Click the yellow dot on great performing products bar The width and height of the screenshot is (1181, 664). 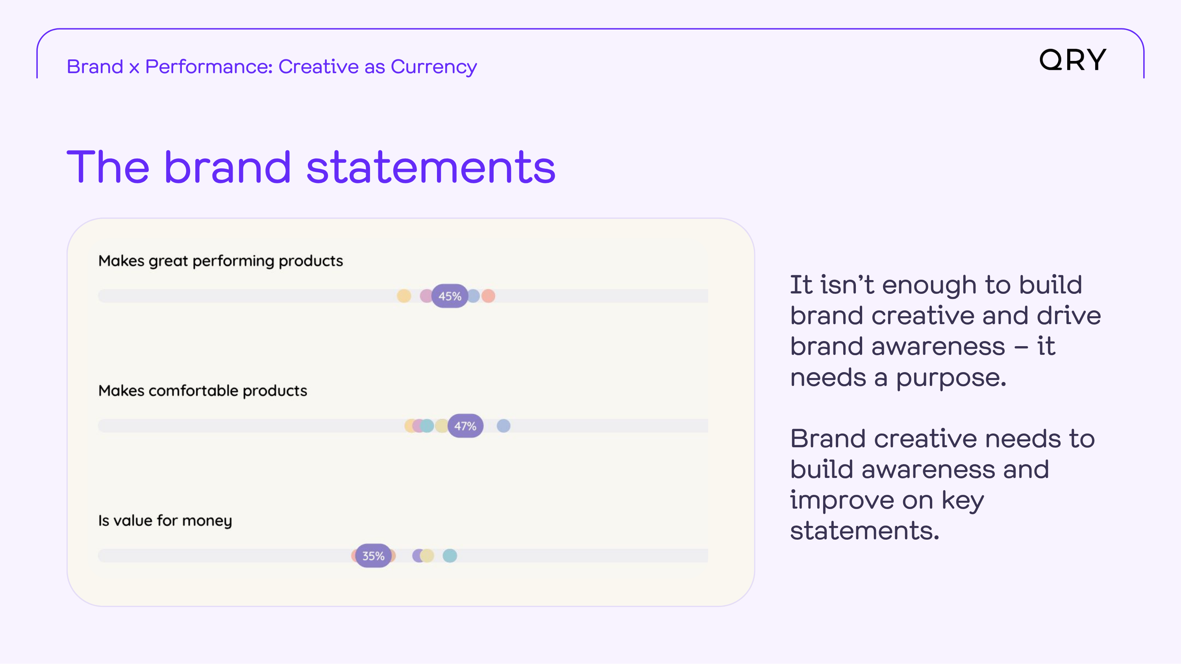point(404,296)
